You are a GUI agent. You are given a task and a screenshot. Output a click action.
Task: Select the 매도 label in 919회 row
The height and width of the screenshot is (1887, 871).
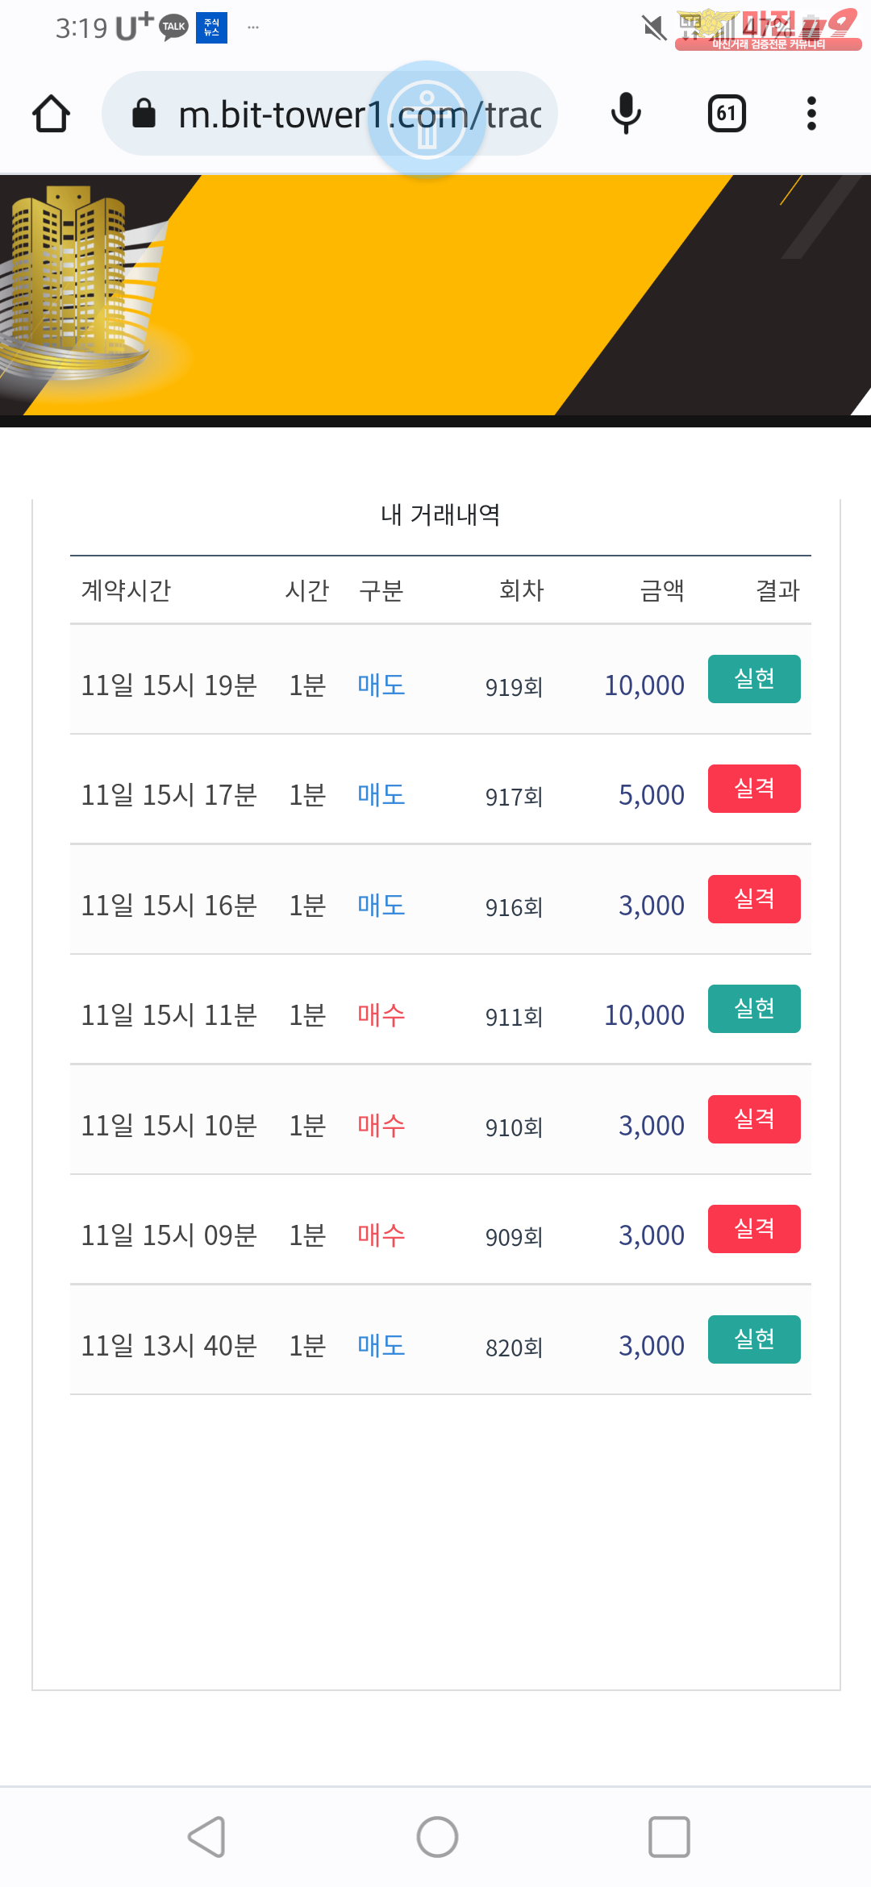(x=381, y=685)
